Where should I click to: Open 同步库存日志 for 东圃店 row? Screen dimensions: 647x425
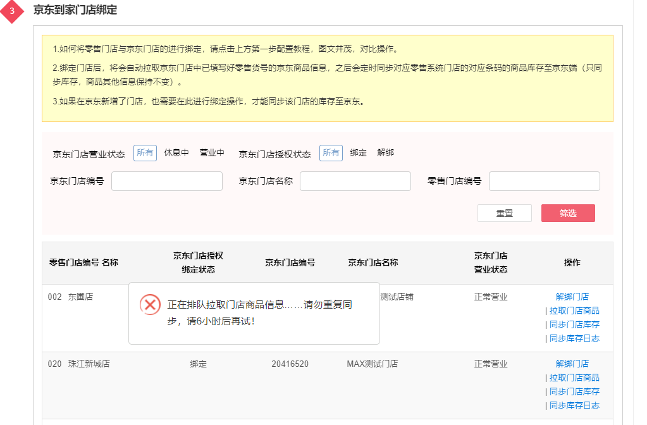coord(574,339)
